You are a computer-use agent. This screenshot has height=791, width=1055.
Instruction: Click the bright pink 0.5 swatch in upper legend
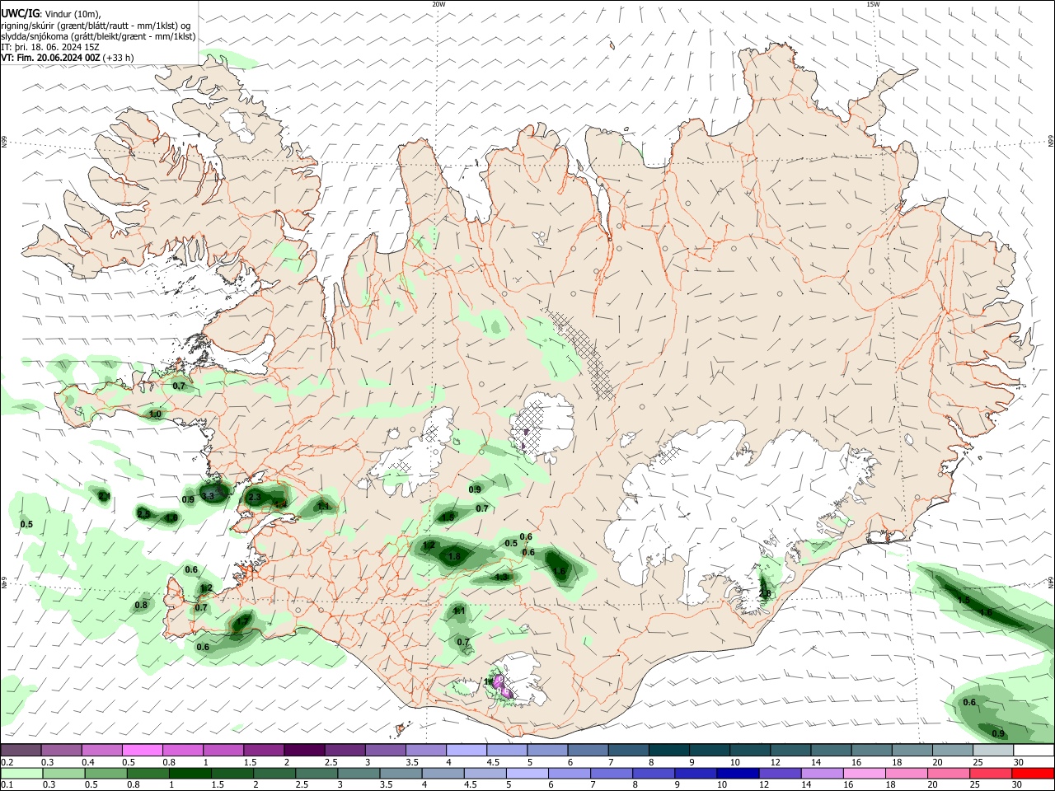pos(142,750)
